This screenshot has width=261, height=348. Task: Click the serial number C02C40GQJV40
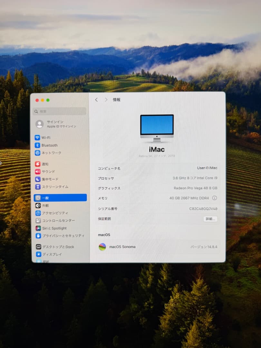pyautogui.click(x=203, y=208)
